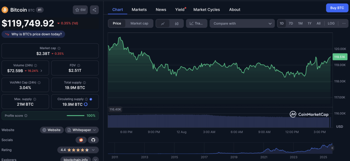Select 1D time range
Viewport: 350px width, 161px height.
tap(282, 23)
